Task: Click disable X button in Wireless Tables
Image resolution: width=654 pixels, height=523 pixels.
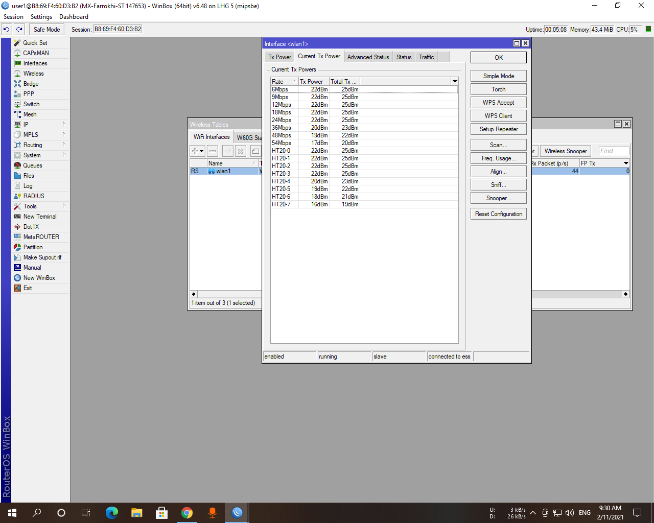Action: click(241, 151)
